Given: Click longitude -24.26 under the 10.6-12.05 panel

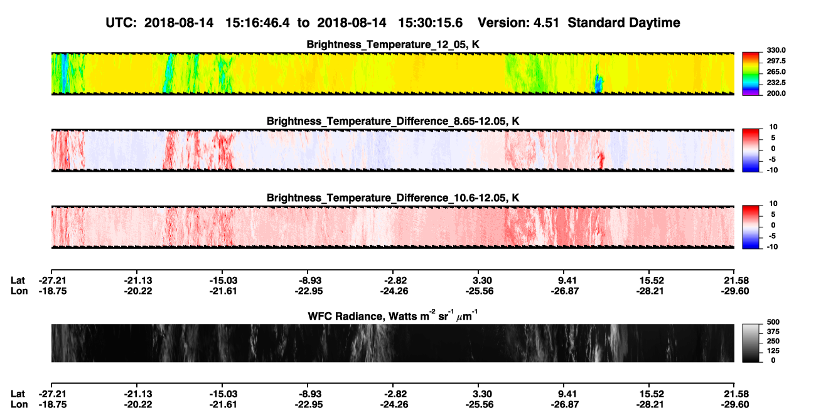Looking at the screenshot, I should tap(393, 291).
